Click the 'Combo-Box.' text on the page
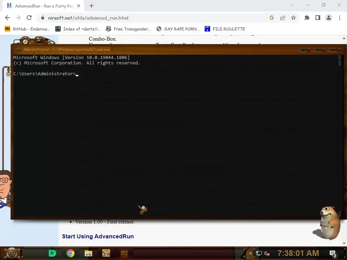 click(x=103, y=39)
